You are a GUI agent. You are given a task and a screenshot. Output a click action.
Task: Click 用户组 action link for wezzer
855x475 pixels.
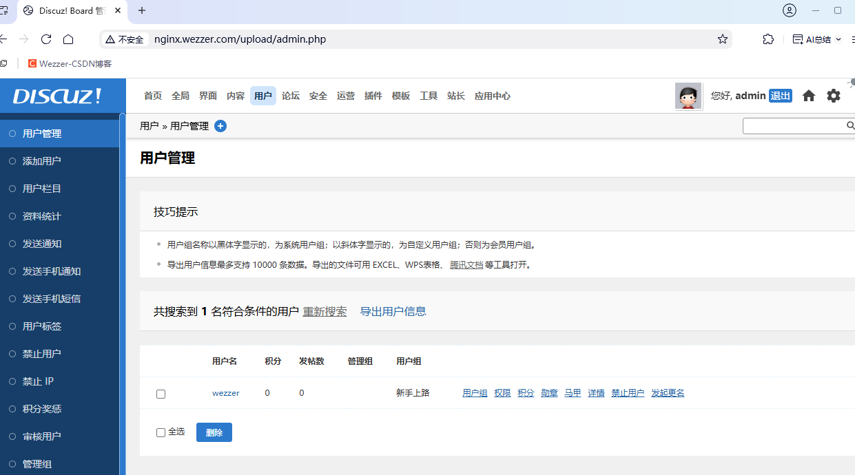tap(475, 393)
